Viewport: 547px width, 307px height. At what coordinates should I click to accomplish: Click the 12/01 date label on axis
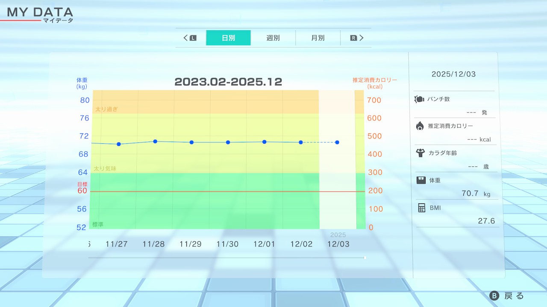click(264, 244)
